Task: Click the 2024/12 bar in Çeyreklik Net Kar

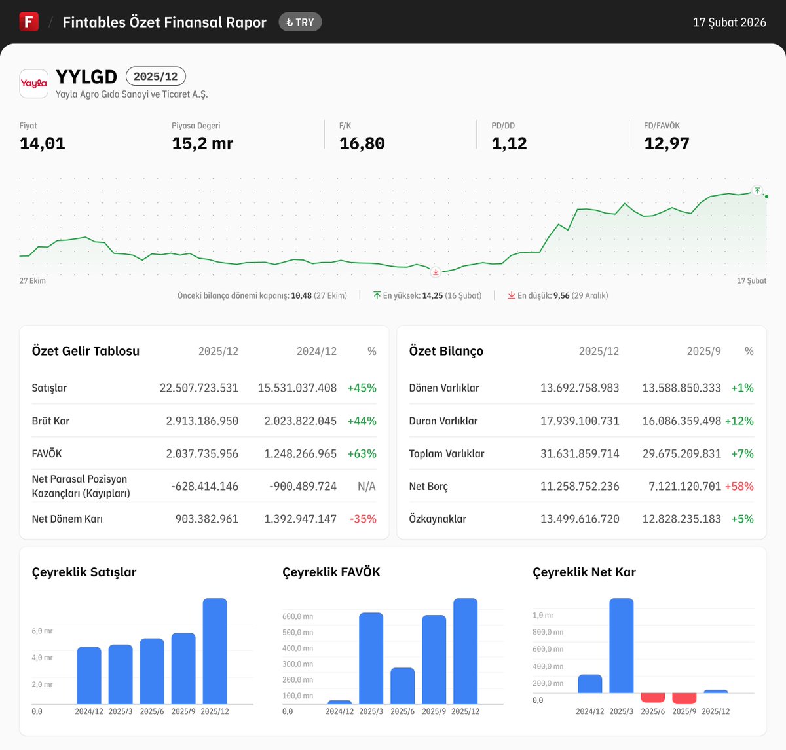Action: [x=590, y=684]
